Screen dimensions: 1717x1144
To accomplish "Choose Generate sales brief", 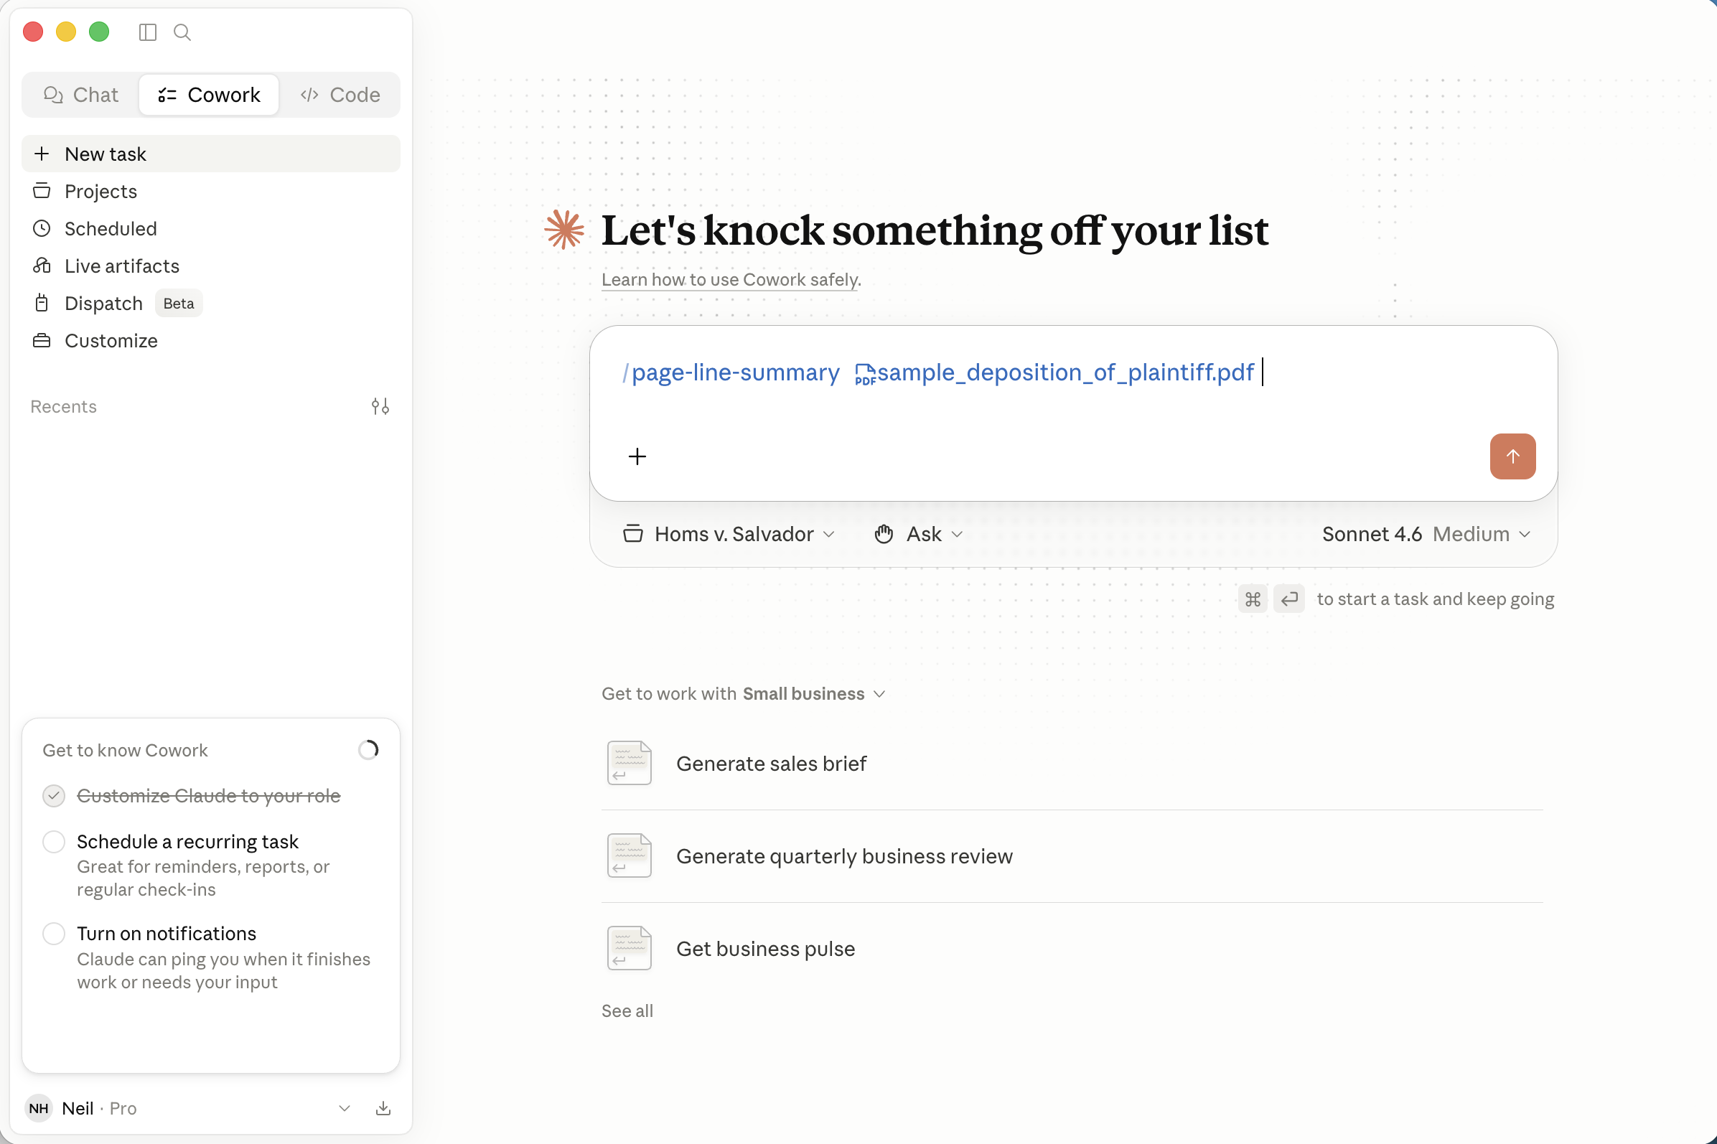I will pyautogui.click(x=1071, y=763).
